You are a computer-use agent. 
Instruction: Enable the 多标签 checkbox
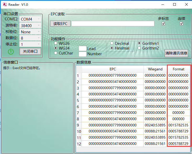click(x=164, y=24)
